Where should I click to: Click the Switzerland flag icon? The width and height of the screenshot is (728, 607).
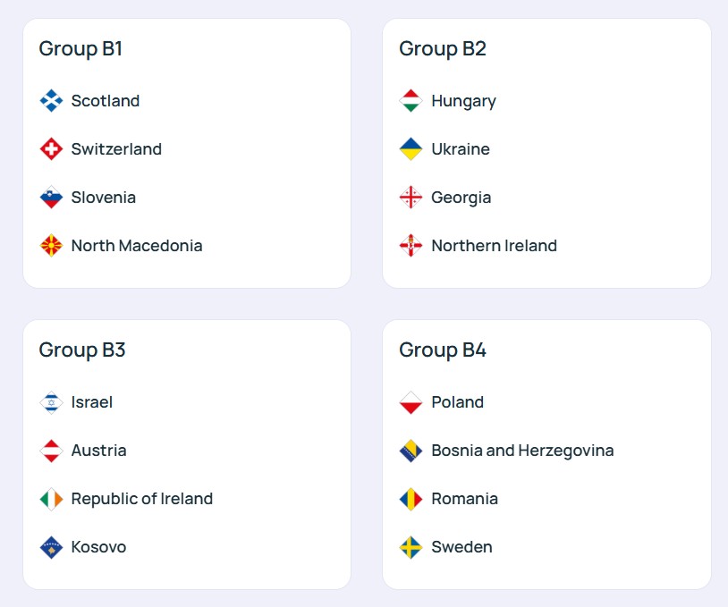coord(52,149)
